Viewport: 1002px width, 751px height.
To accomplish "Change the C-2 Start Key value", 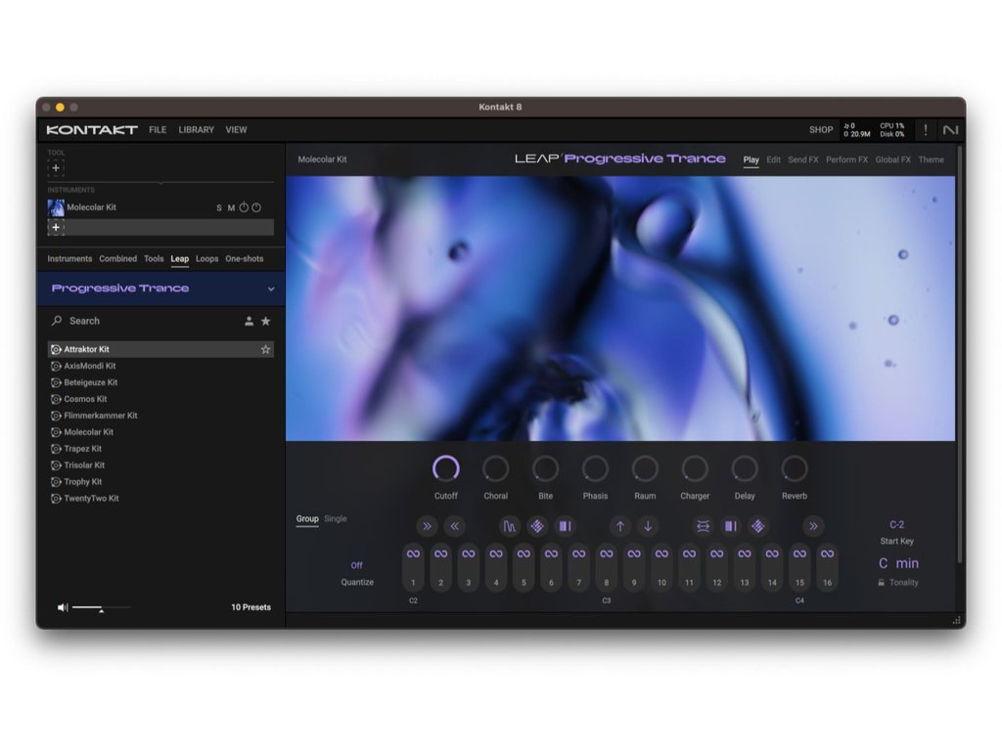I will pos(896,524).
